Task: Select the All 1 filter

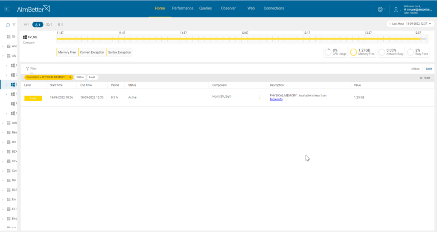Action: click(x=26, y=24)
